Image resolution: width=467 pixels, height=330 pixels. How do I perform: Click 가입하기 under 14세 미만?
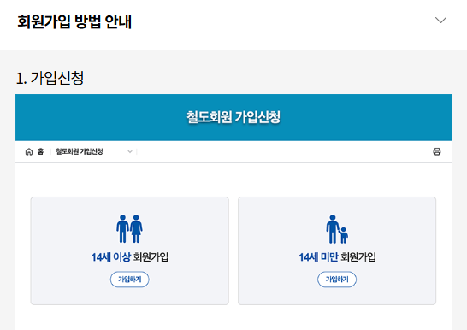[x=337, y=280]
